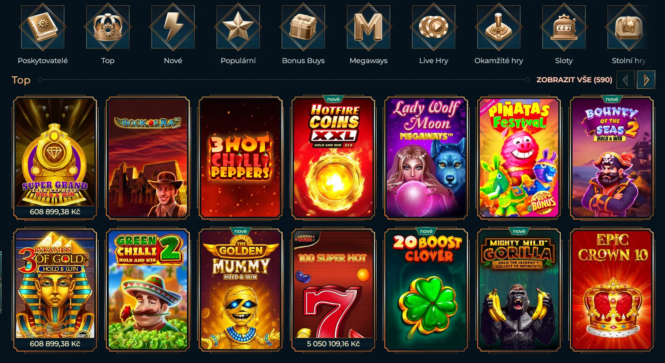
Task: Go to next Top games page arrow
Action: tap(646, 80)
